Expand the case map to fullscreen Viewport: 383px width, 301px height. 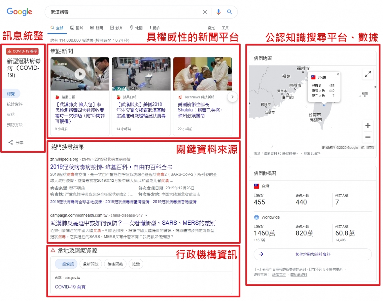(368, 74)
